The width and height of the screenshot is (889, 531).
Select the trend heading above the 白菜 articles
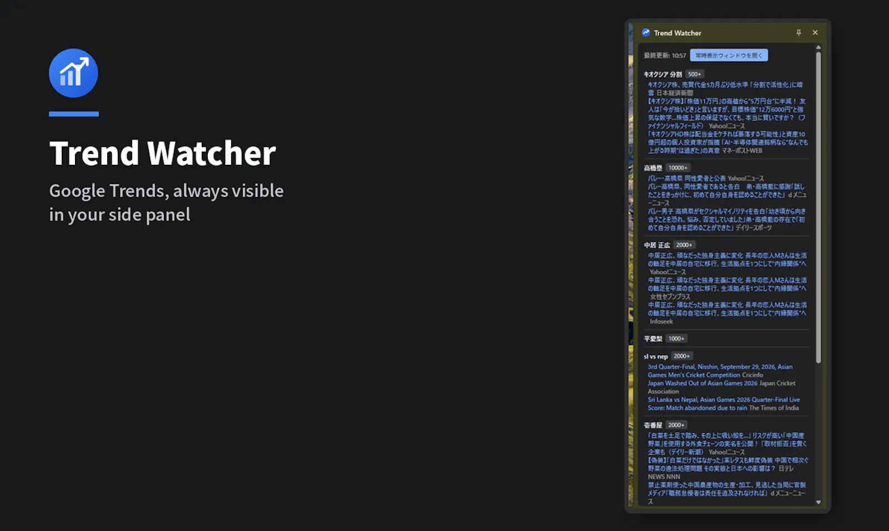click(653, 426)
